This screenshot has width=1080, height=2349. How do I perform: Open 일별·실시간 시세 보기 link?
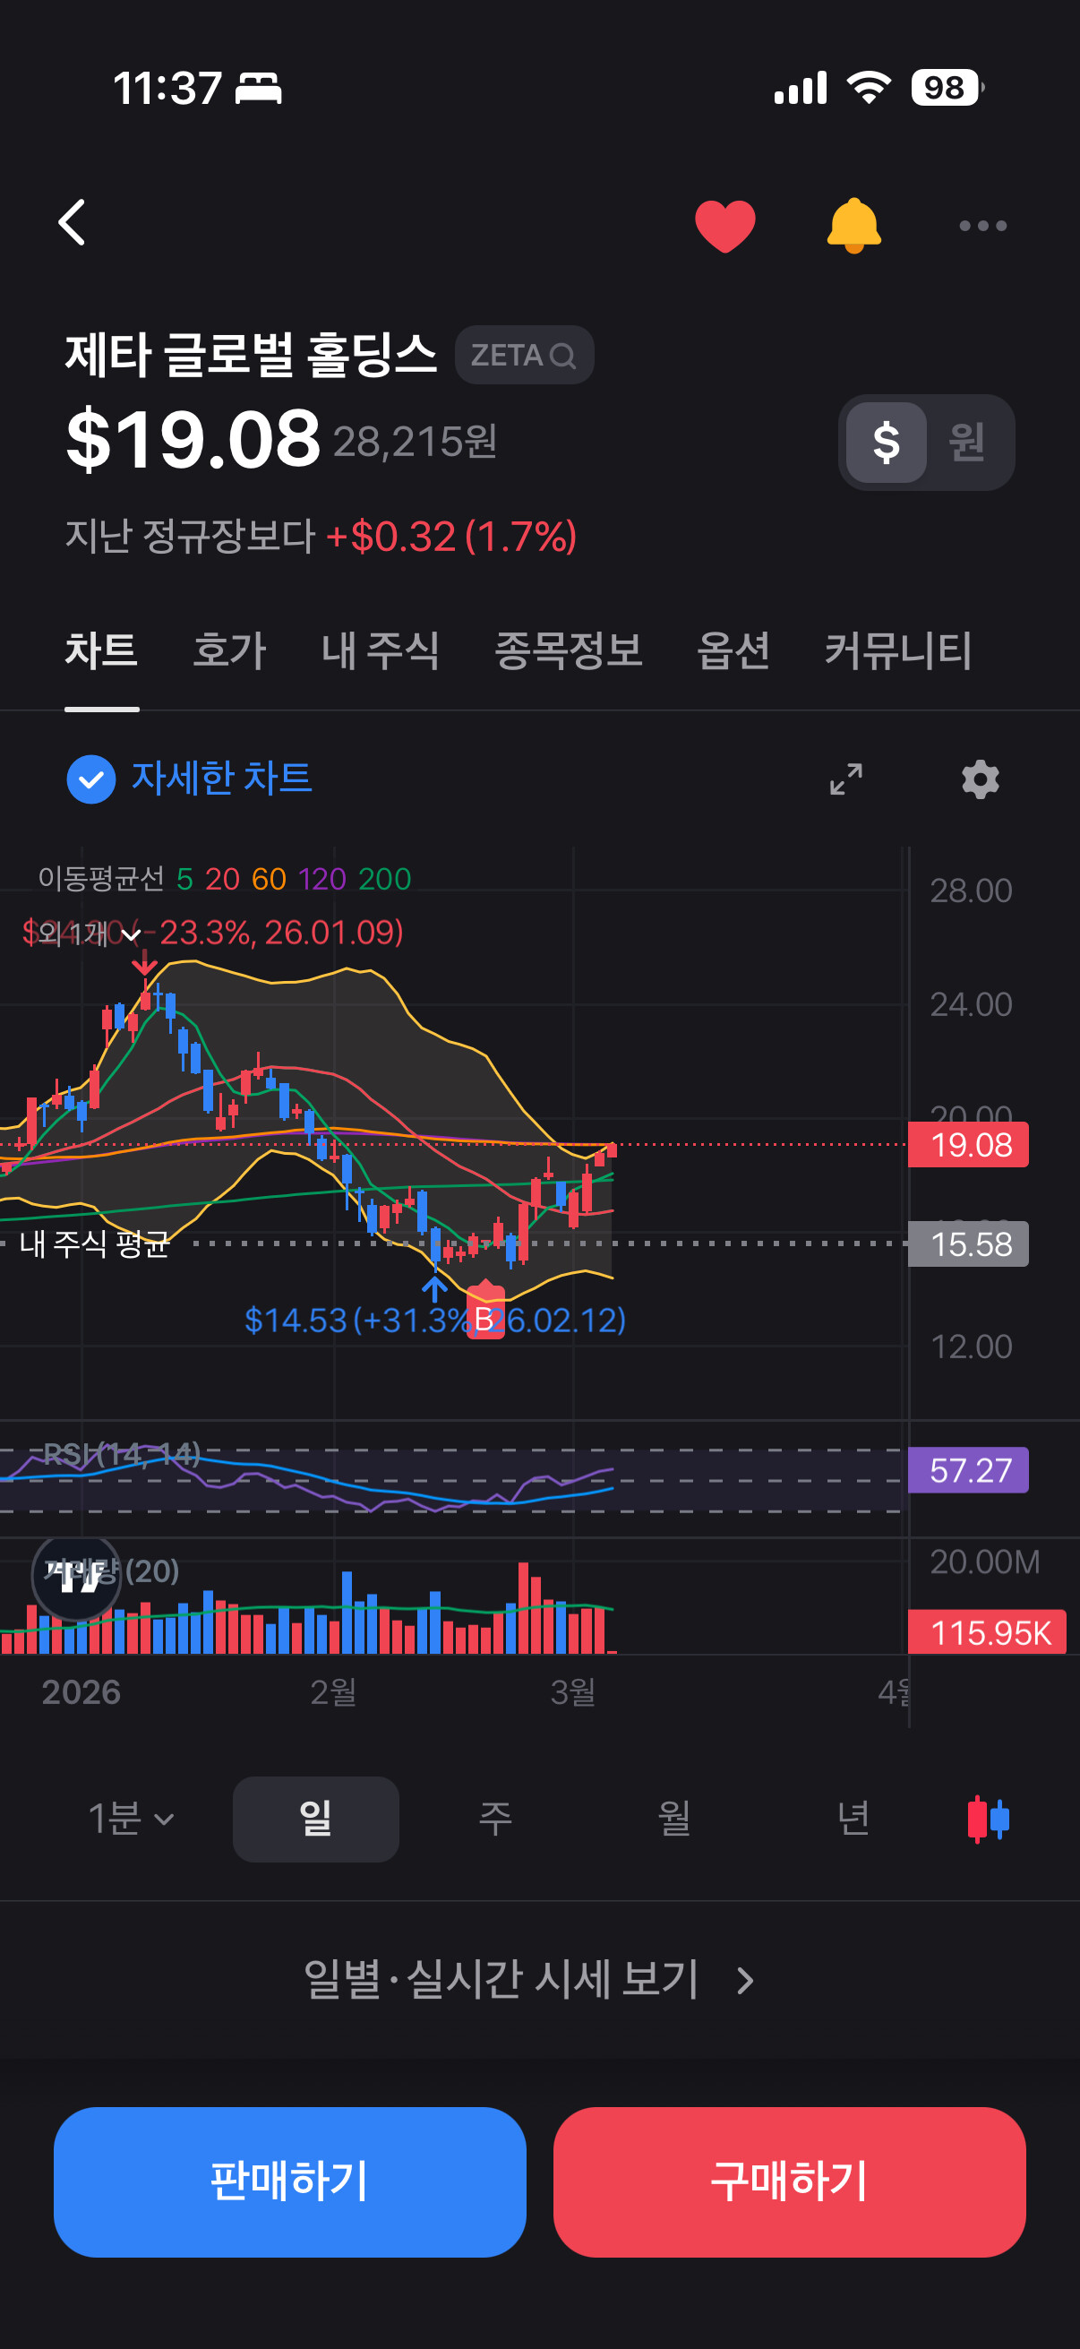tap(529, 1980)
